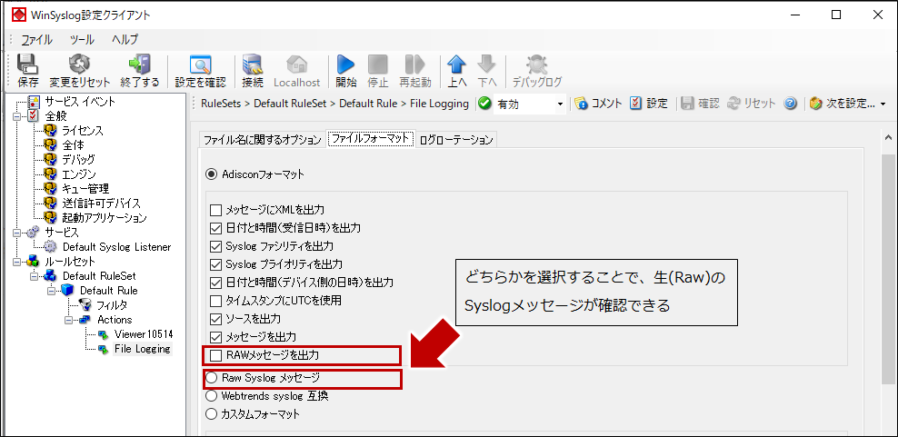This screenshot has width=898, height=437.
Task: Uncheck ソースを出力
Action: click(215, 319)
